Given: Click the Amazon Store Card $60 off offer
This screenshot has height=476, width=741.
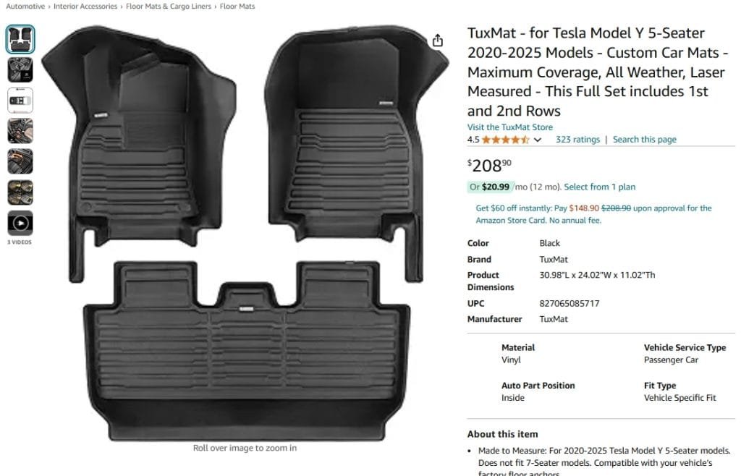Looking at the screenshot, I should (593, 214).
